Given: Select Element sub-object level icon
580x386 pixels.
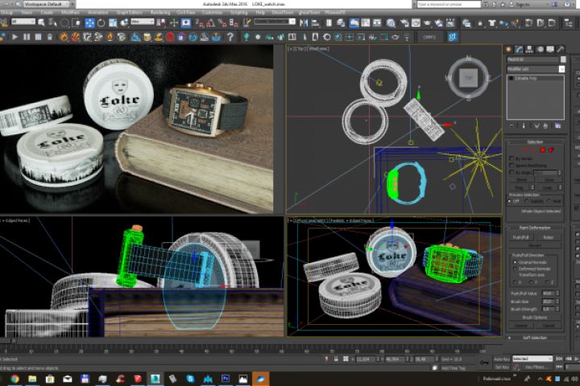Looking at the screenshot, I should [552, 150].
